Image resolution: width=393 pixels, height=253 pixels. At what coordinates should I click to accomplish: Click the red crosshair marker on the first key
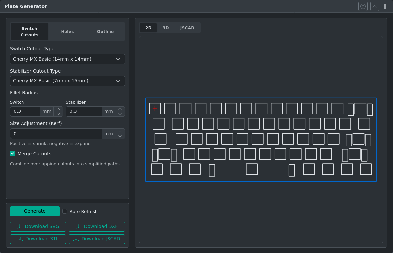[x=154, y=108]
